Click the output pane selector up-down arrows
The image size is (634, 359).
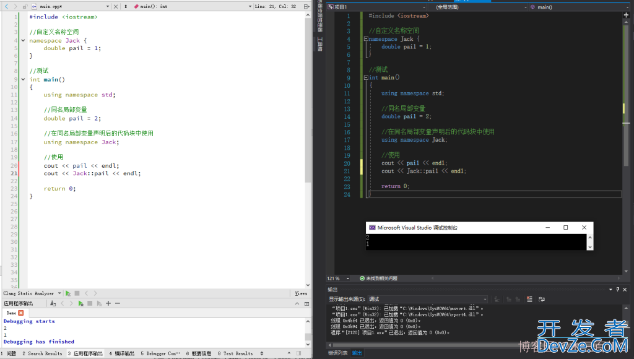[x=262, y=353]
